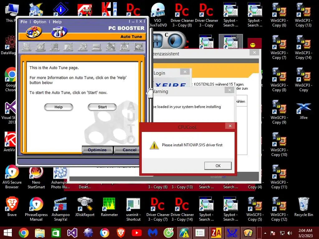Select Driver Cleaner 3 - Copy (8) icon

(182, 15)
